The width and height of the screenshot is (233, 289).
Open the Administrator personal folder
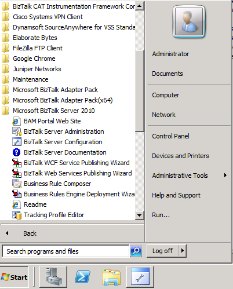pos(170,54)
